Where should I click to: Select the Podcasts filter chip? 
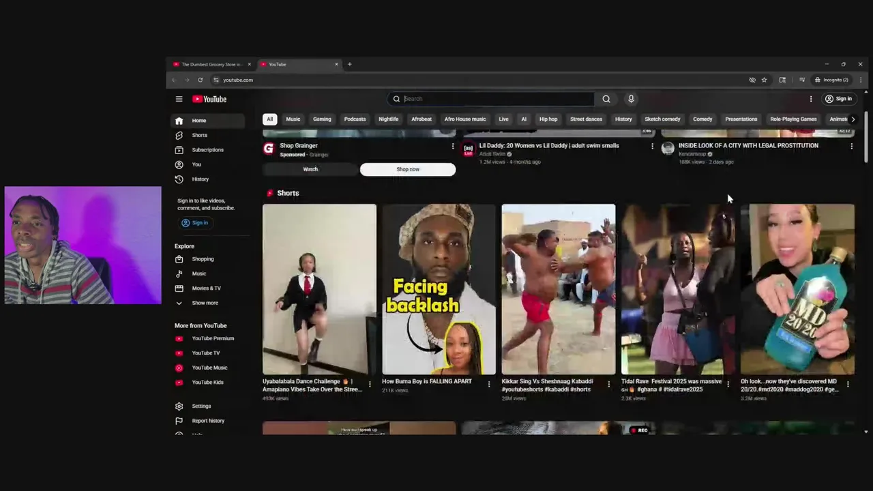[355, 119]
